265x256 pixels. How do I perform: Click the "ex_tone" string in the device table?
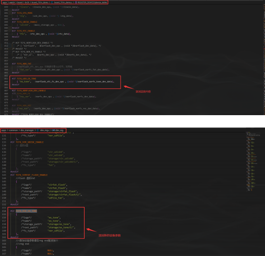25,82
